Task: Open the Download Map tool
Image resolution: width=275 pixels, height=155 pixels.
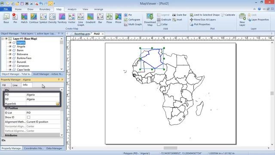Action: (150, 20)
